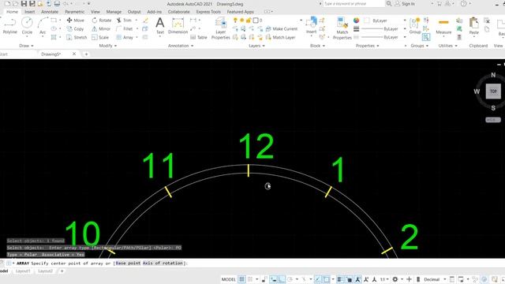
Task: Click the Group tool
Action: 415,26
